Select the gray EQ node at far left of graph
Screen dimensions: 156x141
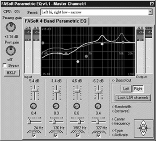point(43,43)
